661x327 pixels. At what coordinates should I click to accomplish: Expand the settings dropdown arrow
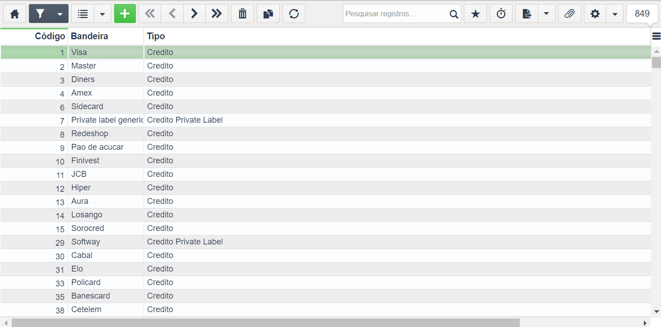[615, 14]
